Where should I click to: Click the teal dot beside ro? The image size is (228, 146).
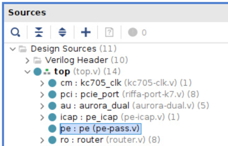click(52, 140)
